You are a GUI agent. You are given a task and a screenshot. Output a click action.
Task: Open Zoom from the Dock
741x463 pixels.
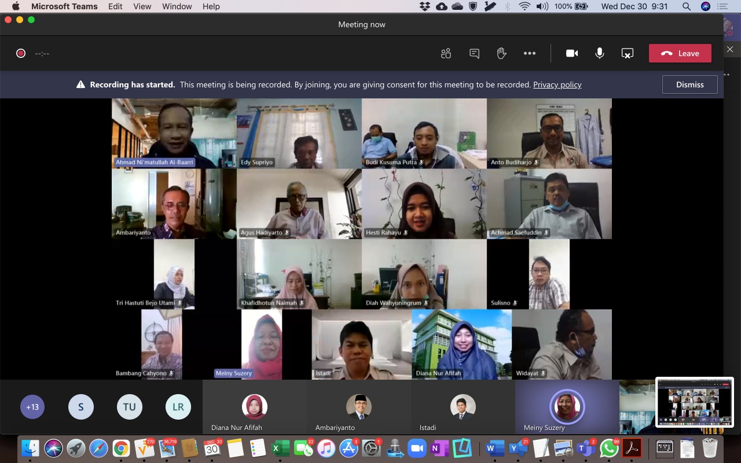pos(417,449)
